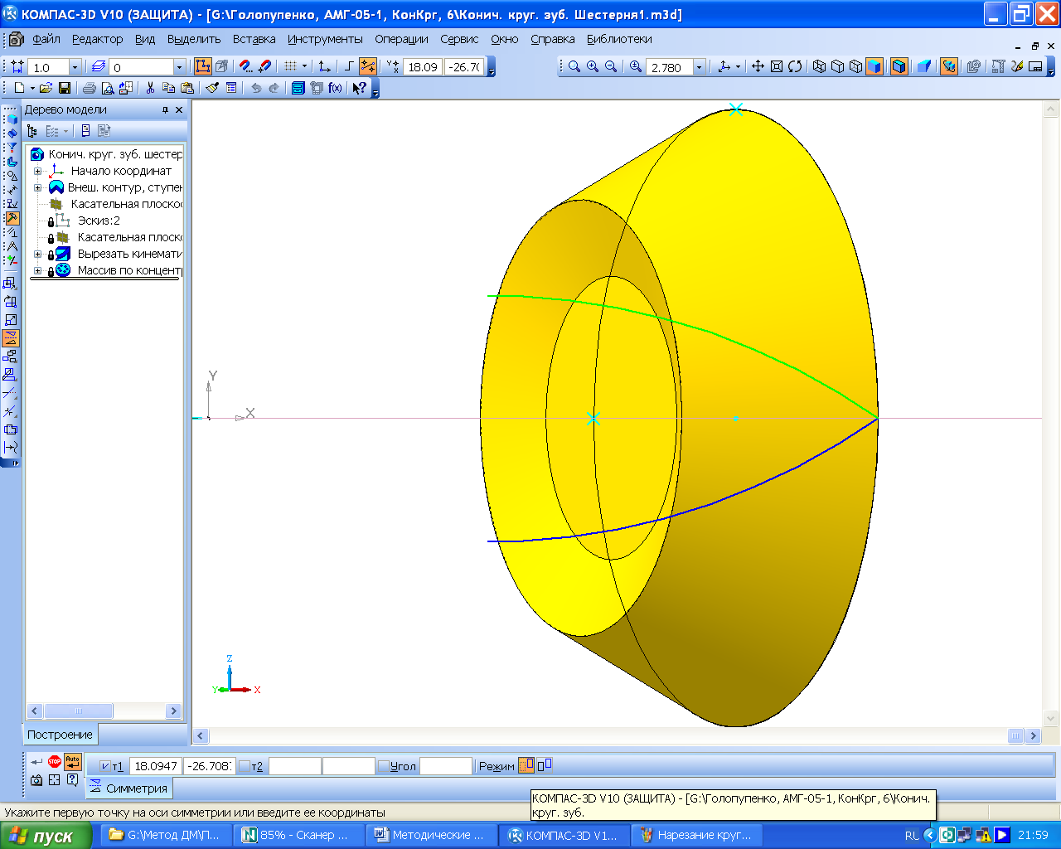Open an existing file with folder icon
The image size is (1061, 849).
click(46, 88)
